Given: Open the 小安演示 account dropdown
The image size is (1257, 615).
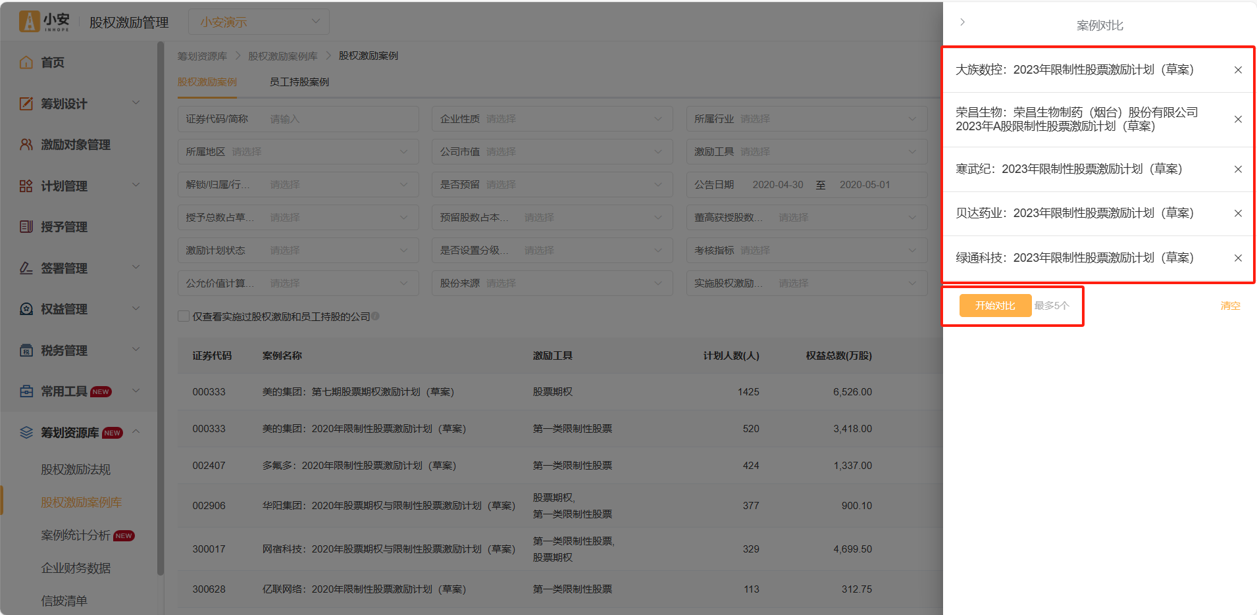Looking at the screenshot, I should [259, 22].
